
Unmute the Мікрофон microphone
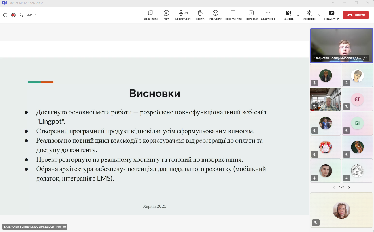point(309,15)
